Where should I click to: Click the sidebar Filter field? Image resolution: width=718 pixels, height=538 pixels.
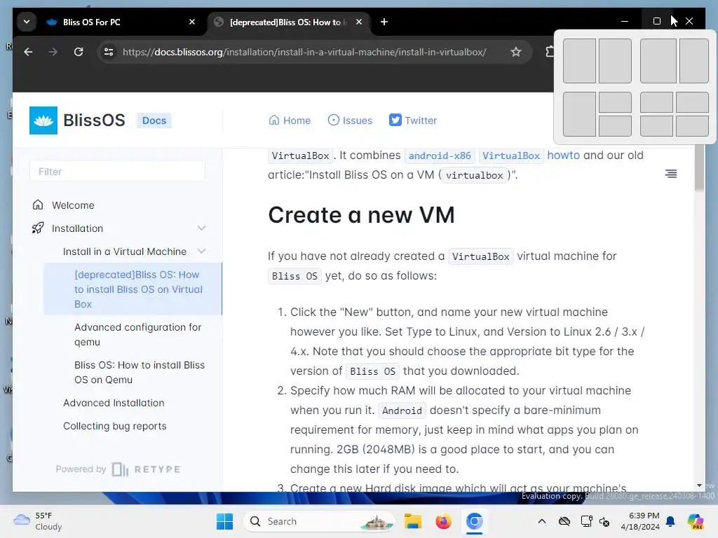[117, 172]
